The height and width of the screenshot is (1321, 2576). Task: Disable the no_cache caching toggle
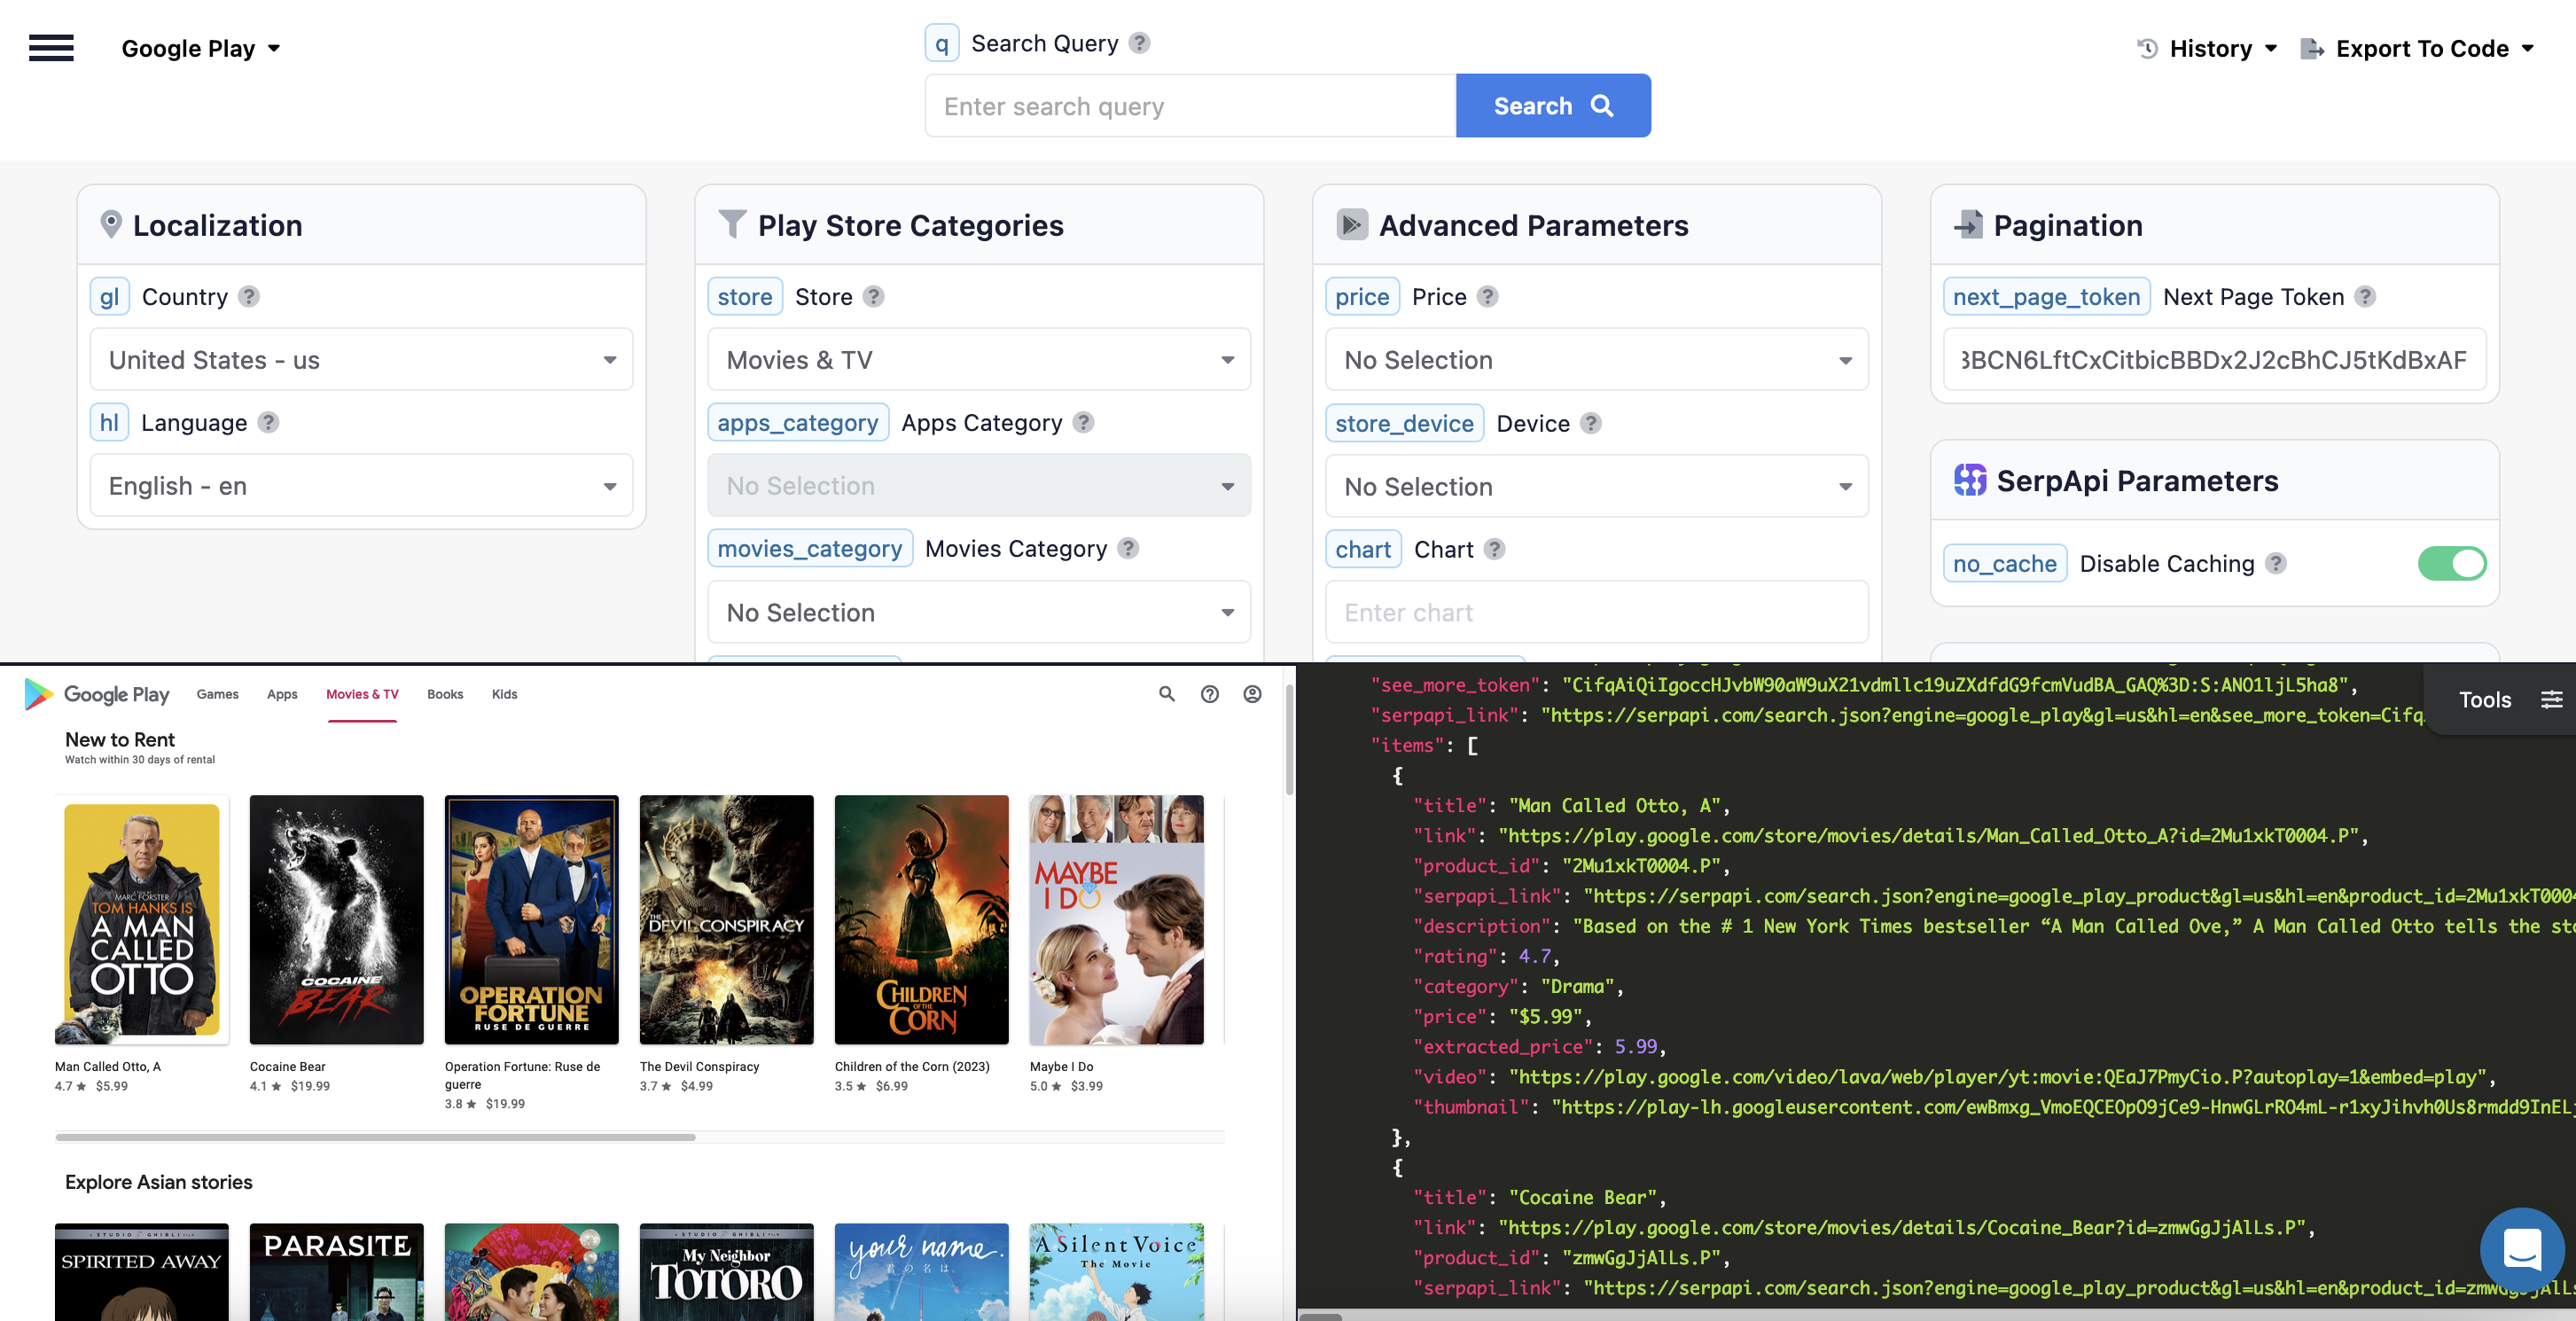(2452, 563)
